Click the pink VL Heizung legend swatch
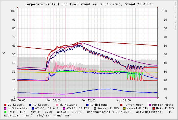The image size is (178, 120). (x=57, y=105)
